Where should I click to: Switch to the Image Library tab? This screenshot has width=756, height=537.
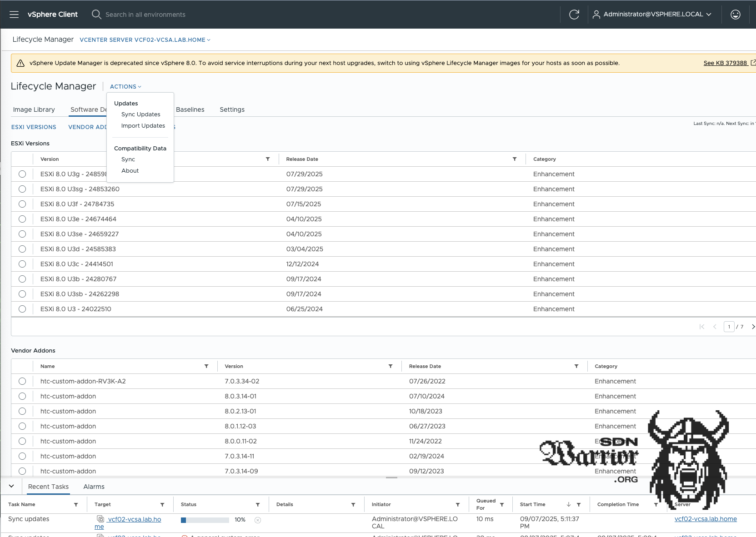click(34, 109)
